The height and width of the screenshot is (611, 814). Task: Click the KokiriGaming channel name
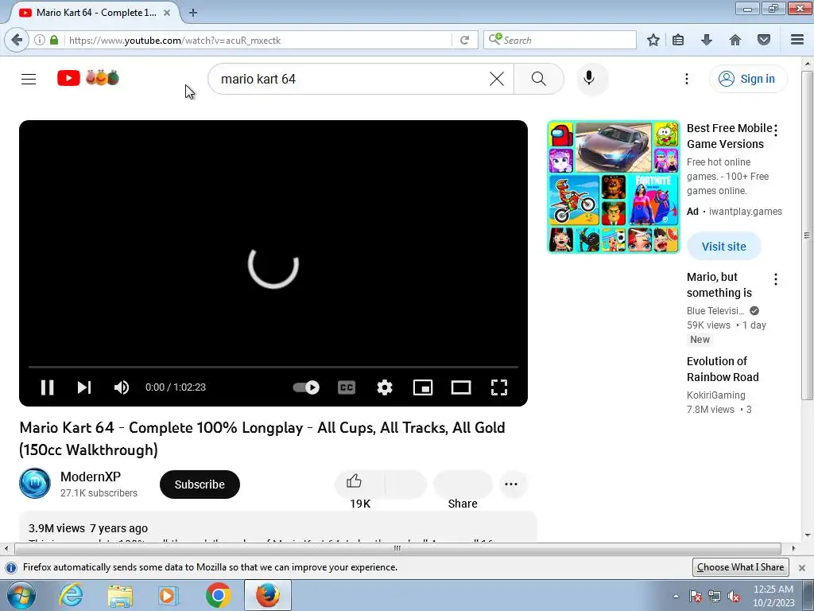[716, 395]
